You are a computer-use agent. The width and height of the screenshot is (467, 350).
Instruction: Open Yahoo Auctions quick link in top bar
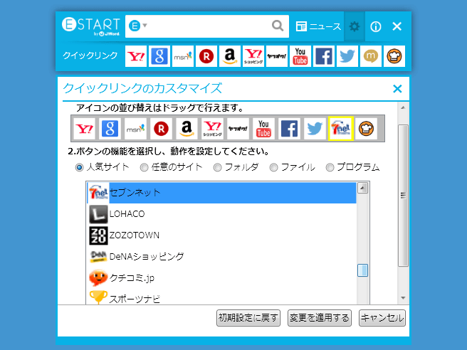pyautogui.click(x=277, y=56)
